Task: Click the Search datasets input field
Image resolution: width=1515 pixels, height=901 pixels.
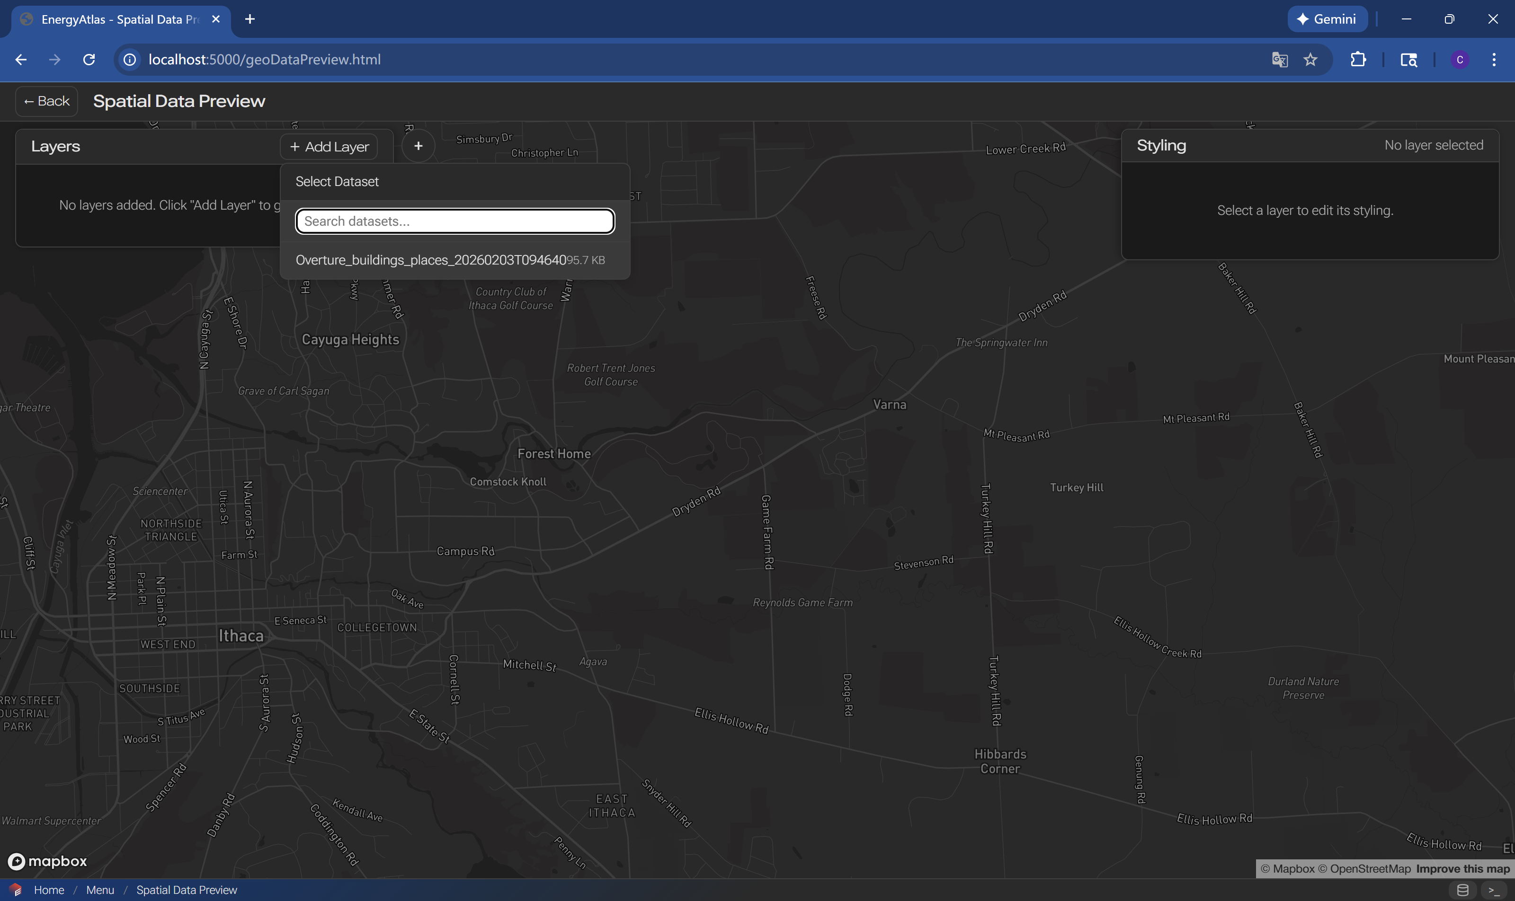Action: 454,221
